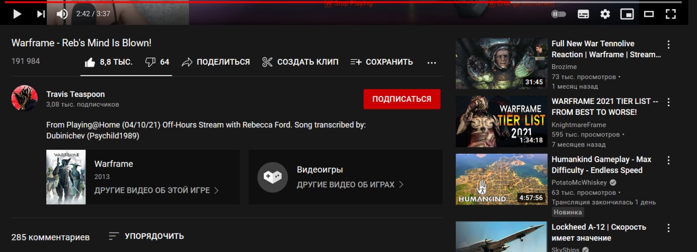697x252 pixels.
Task: Click the red ПОДПИСАТЬСЯ subscribe button
Action: click(402, 99)
